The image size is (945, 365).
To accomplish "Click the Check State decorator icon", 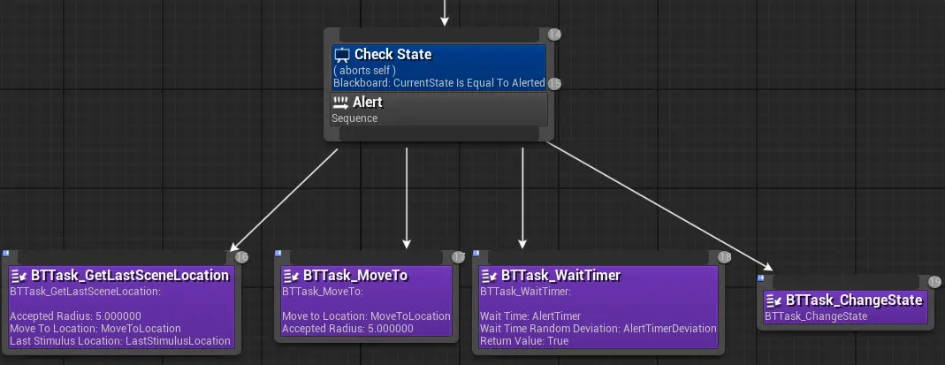I will [342, 55].
